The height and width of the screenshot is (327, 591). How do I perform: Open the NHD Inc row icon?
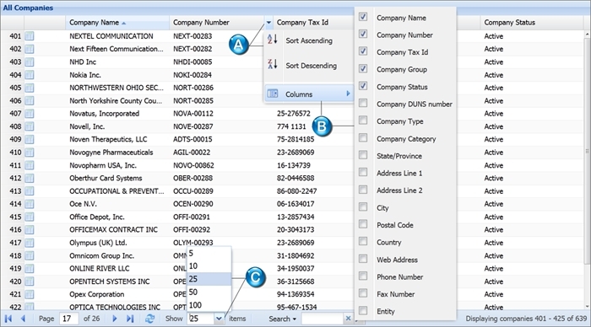[x=30, y=62]
